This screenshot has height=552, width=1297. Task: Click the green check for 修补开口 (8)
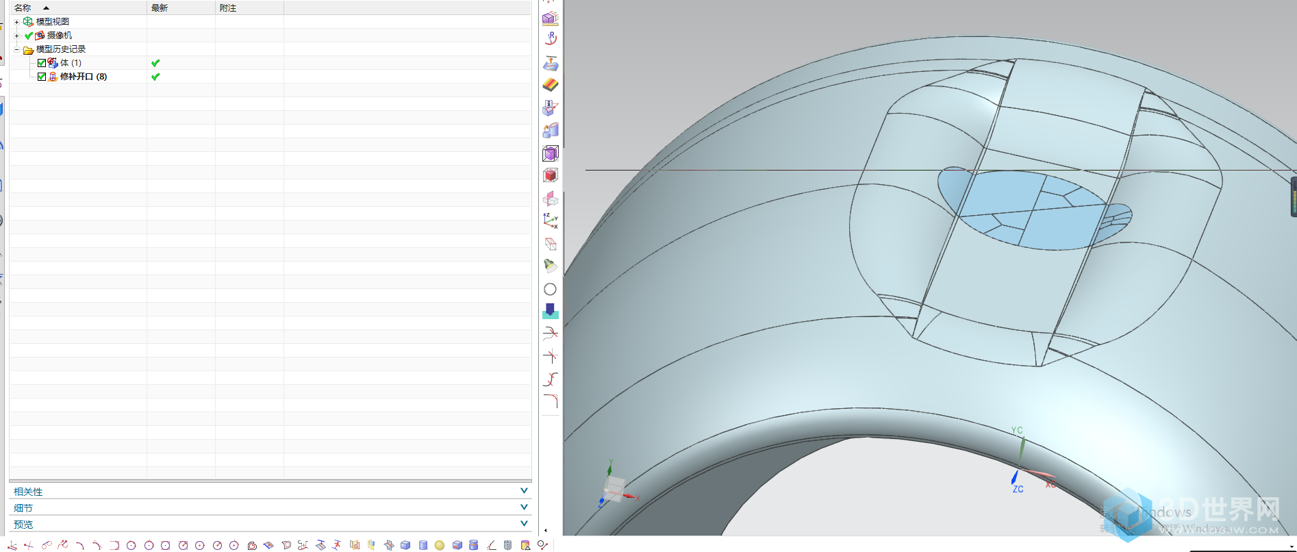155,77
